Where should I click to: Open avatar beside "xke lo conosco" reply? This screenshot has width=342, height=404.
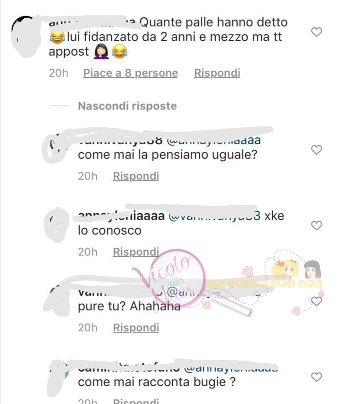coord(57,225)
